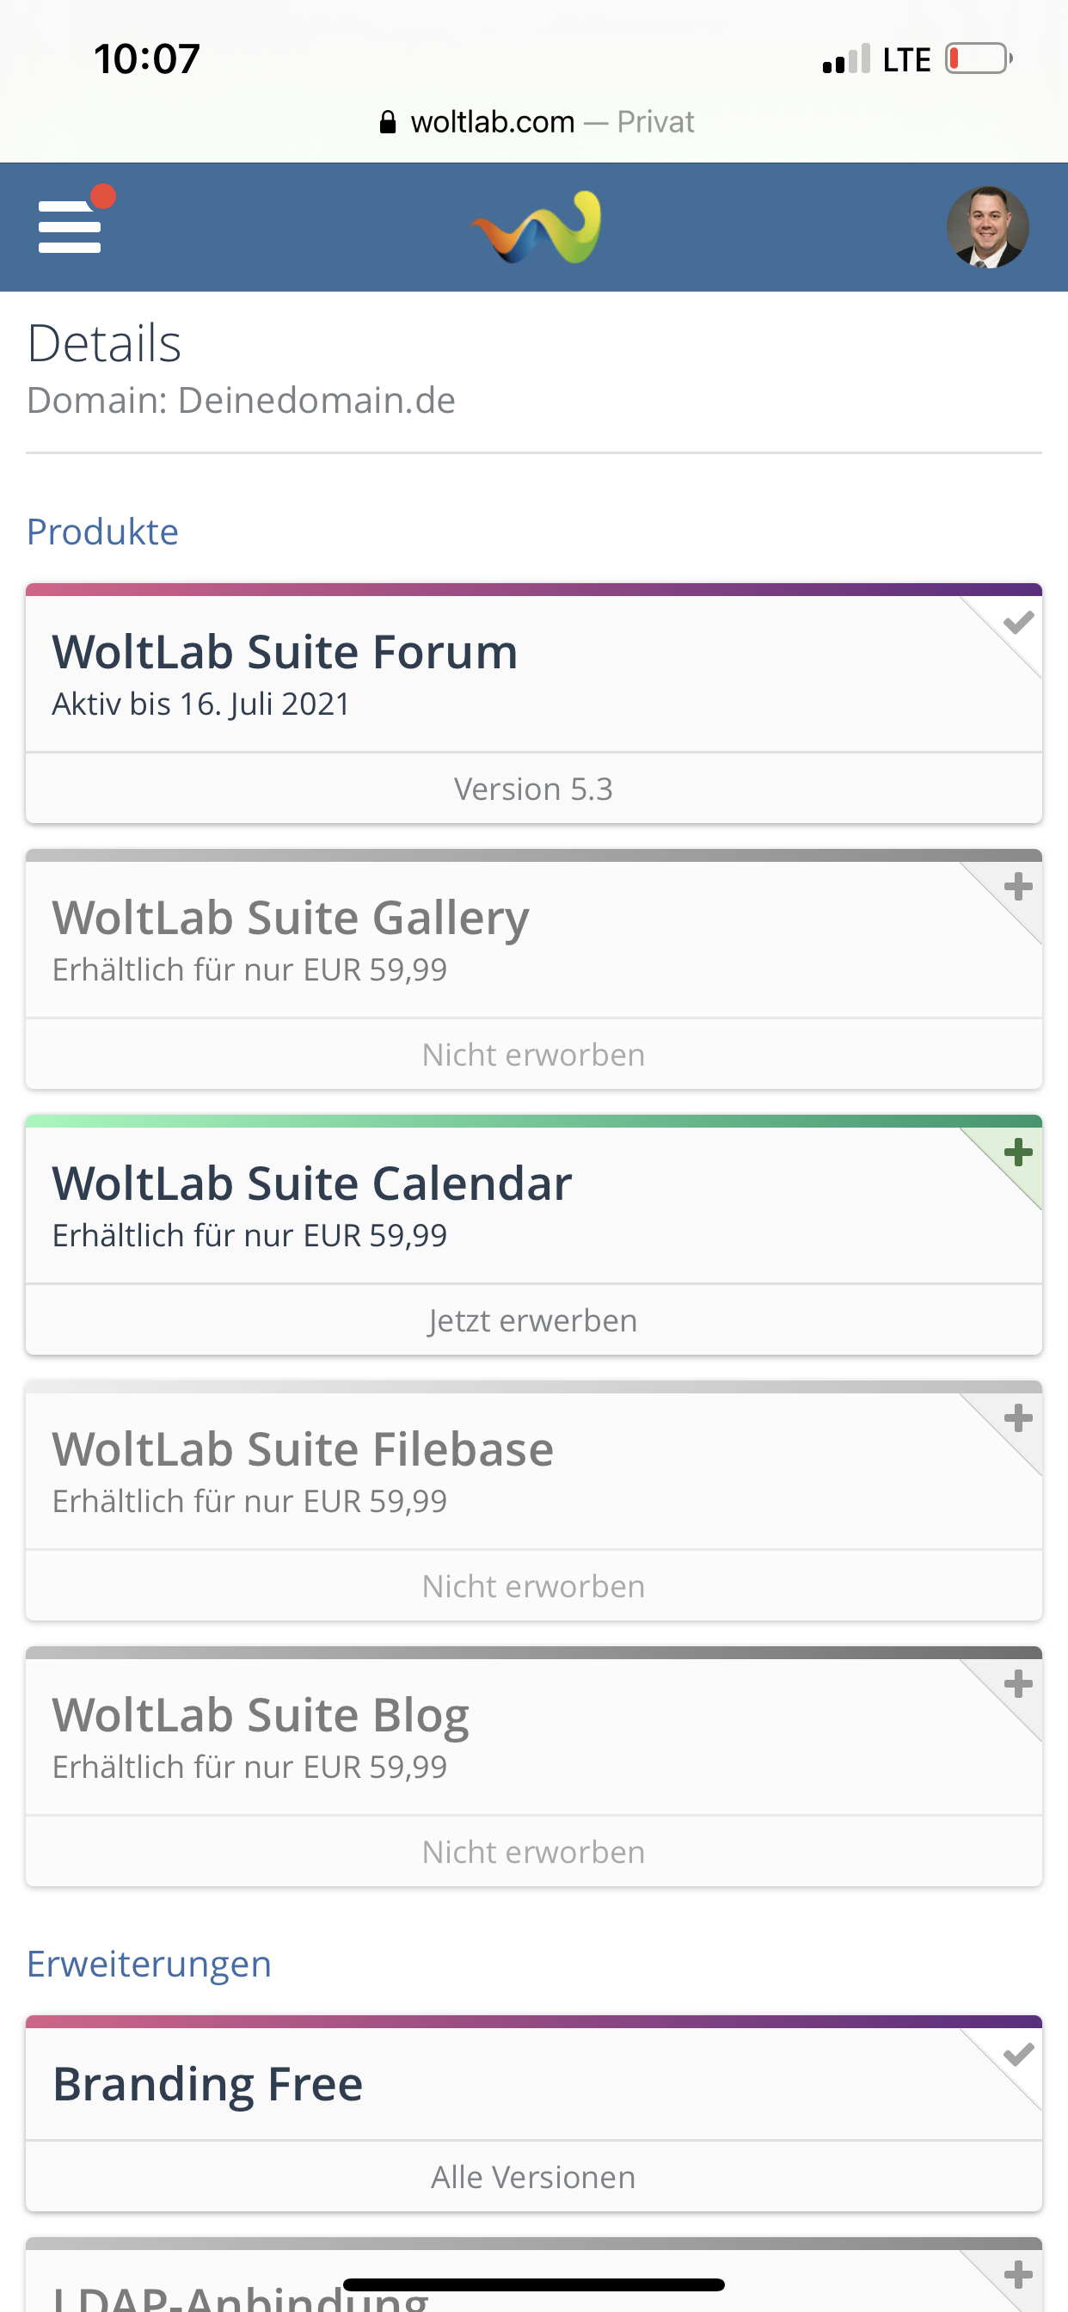Click the checkmark on WoltLab Suite Forum
This screenshot has height=2312, width=1068.
(x=1018, y=622)
